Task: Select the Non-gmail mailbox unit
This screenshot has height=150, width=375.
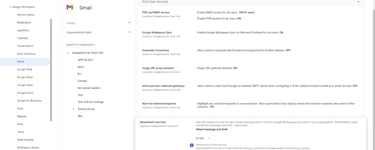Action: pyautogui.click(x=89, y=88)
